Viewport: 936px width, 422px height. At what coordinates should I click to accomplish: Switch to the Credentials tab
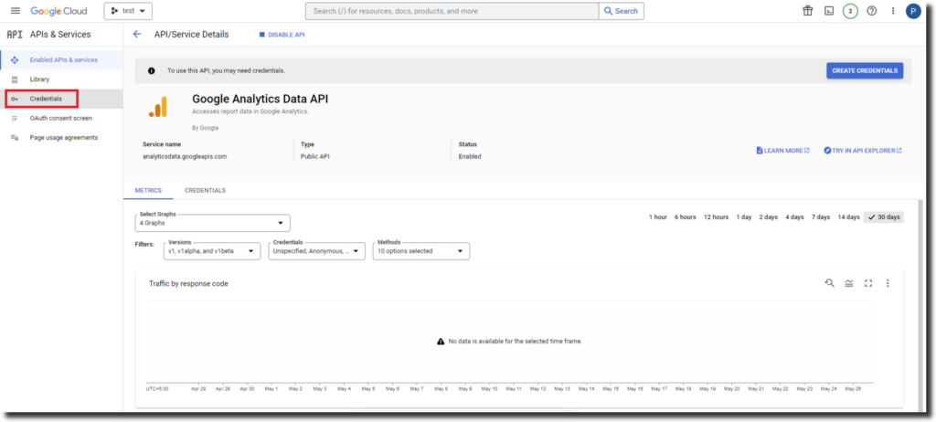click(x=205, y=191)
